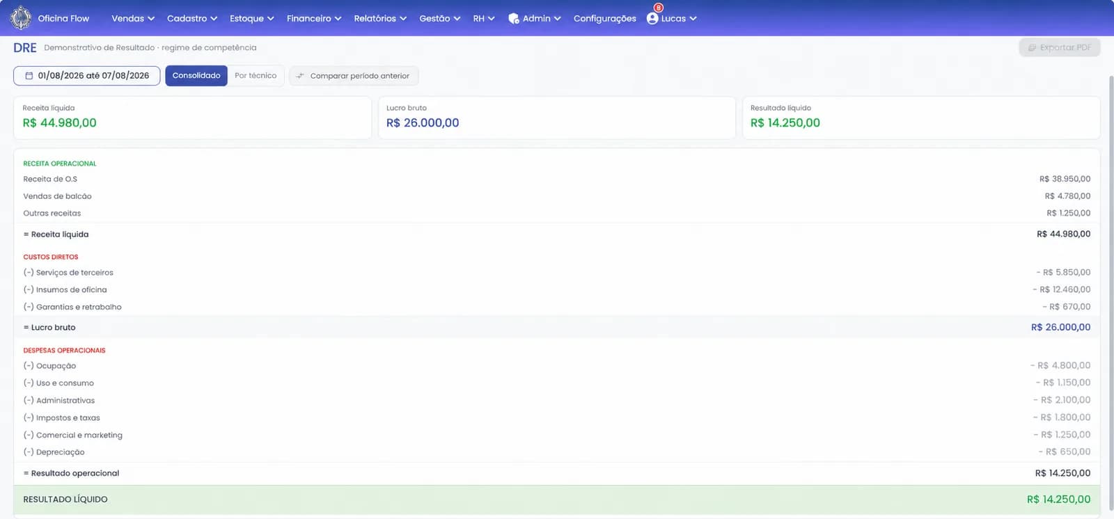Image resolution: width=1114 pixels, height=519 pixels.
Task: Click the RECEITA OPERACIONAL section header
Action: click(x=60, y=163)
